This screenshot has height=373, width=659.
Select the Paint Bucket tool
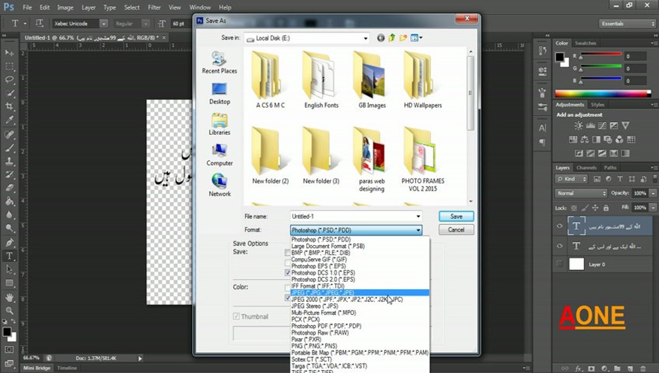pos(9,202)
